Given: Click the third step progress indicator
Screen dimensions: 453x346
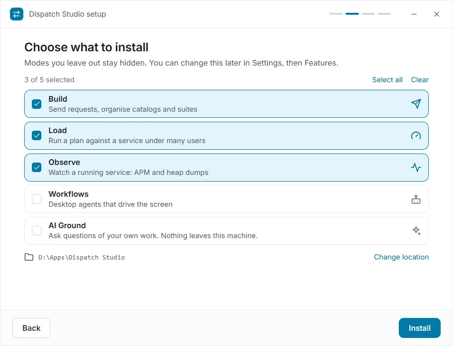Looking at the screenshot, I should point(368,14).
